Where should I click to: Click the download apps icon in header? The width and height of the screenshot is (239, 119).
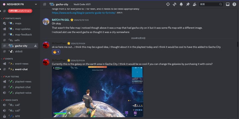pos(168,4)
